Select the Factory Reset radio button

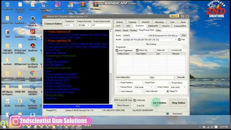[119, 87]
